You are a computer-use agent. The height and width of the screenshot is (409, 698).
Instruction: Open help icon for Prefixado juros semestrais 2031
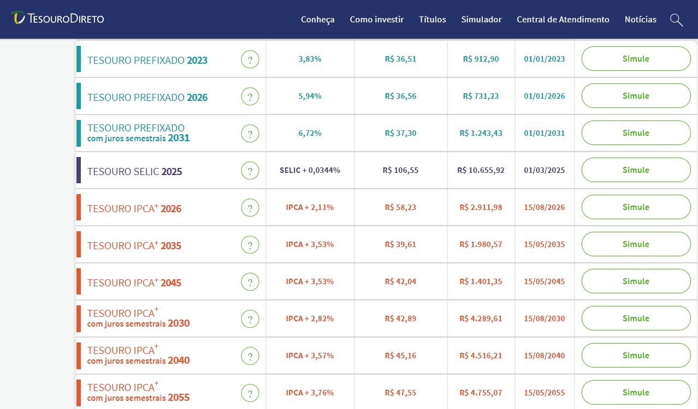tap(250, 134)
